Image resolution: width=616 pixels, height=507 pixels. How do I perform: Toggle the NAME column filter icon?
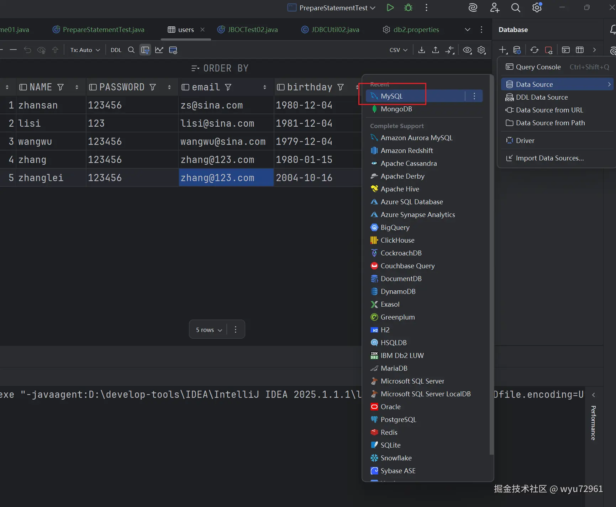click(60, 87)
